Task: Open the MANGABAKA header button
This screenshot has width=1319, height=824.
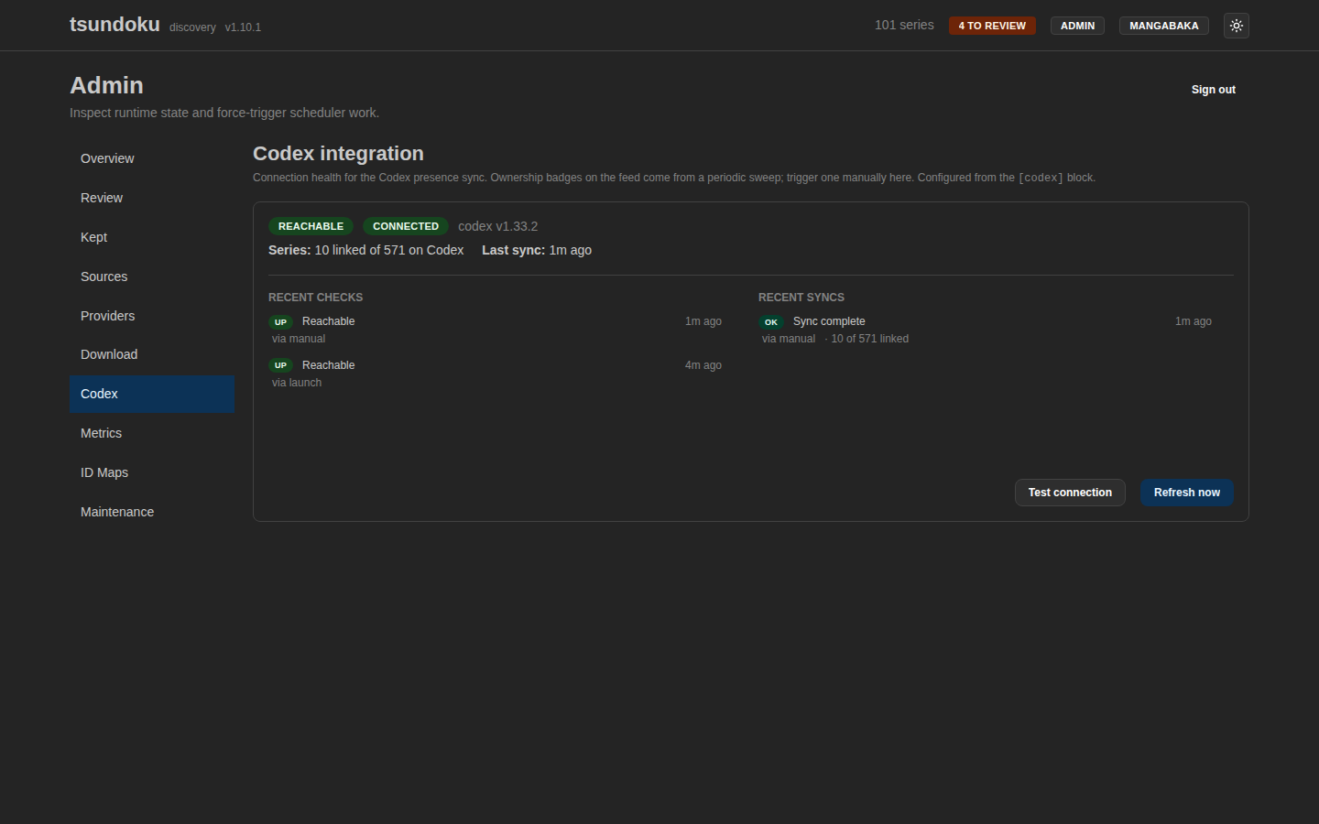Action: [1163, 26]
